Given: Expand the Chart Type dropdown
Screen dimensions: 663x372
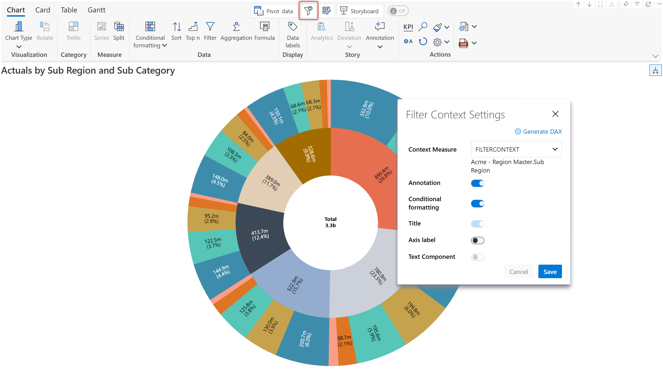Looking at the screenshot, I should pos(19,46).
